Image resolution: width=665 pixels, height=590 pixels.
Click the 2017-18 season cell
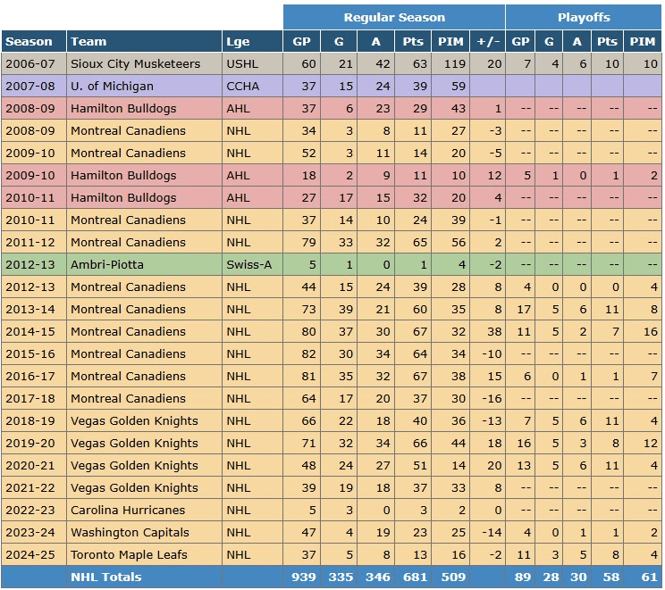(x=33, y=399)
